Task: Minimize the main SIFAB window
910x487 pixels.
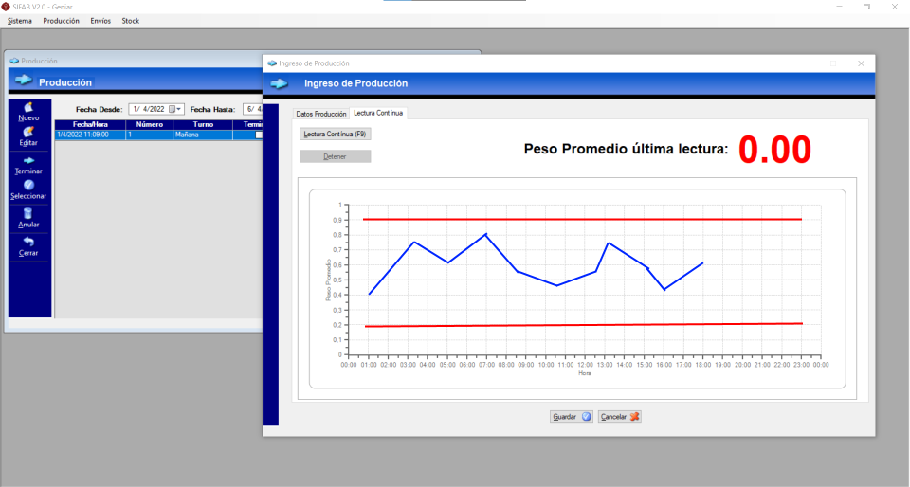Action: point(839,7)
